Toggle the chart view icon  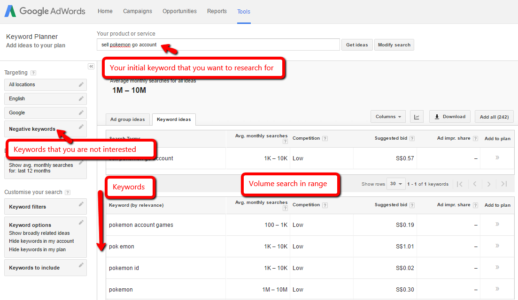tap(417, 117)
